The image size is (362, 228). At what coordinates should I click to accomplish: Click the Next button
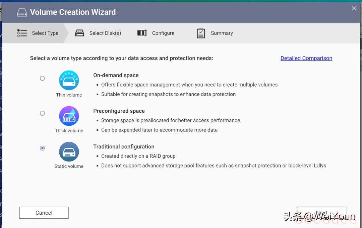[x=321, y=213]
